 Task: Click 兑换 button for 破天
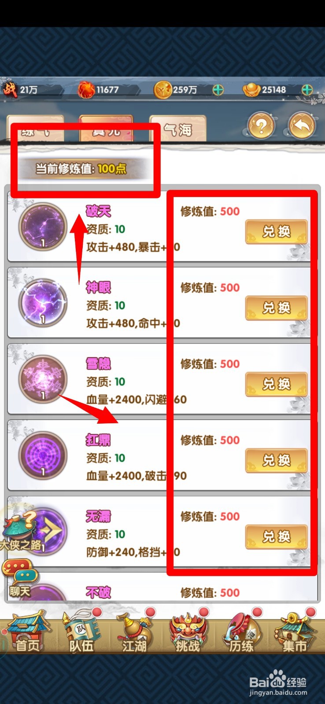[x=276, y=231]
